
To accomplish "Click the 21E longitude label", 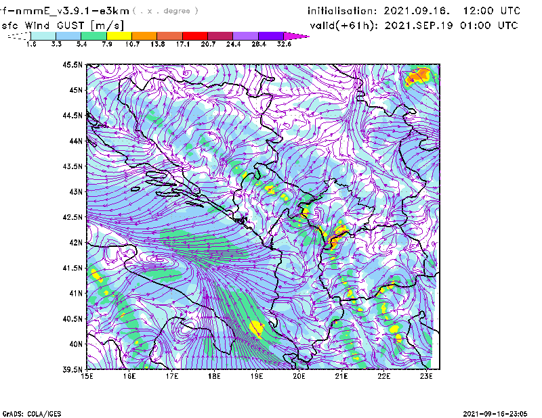I will tap(341, 376).
